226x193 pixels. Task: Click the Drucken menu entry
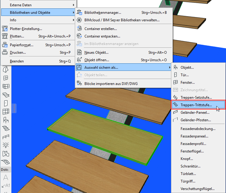[x=38, y=53]
